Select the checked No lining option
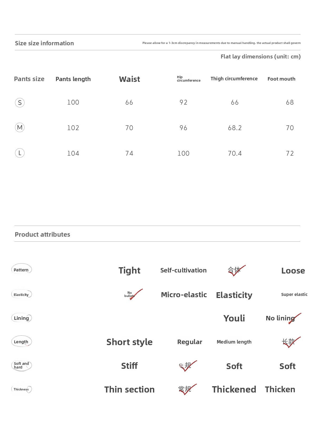 (x=281, y=318)
